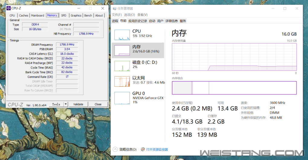Screen dimensions: 308x160
Task: Select the 以太网 Ethernet graph thumbnail
Action: click(122, 81)
